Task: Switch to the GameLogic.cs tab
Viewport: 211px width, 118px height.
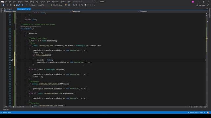Action: 8,9
